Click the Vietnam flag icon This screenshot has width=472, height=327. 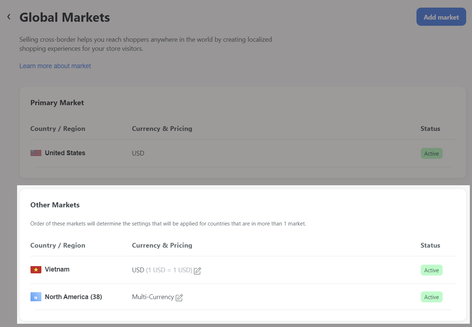point(36,270)
